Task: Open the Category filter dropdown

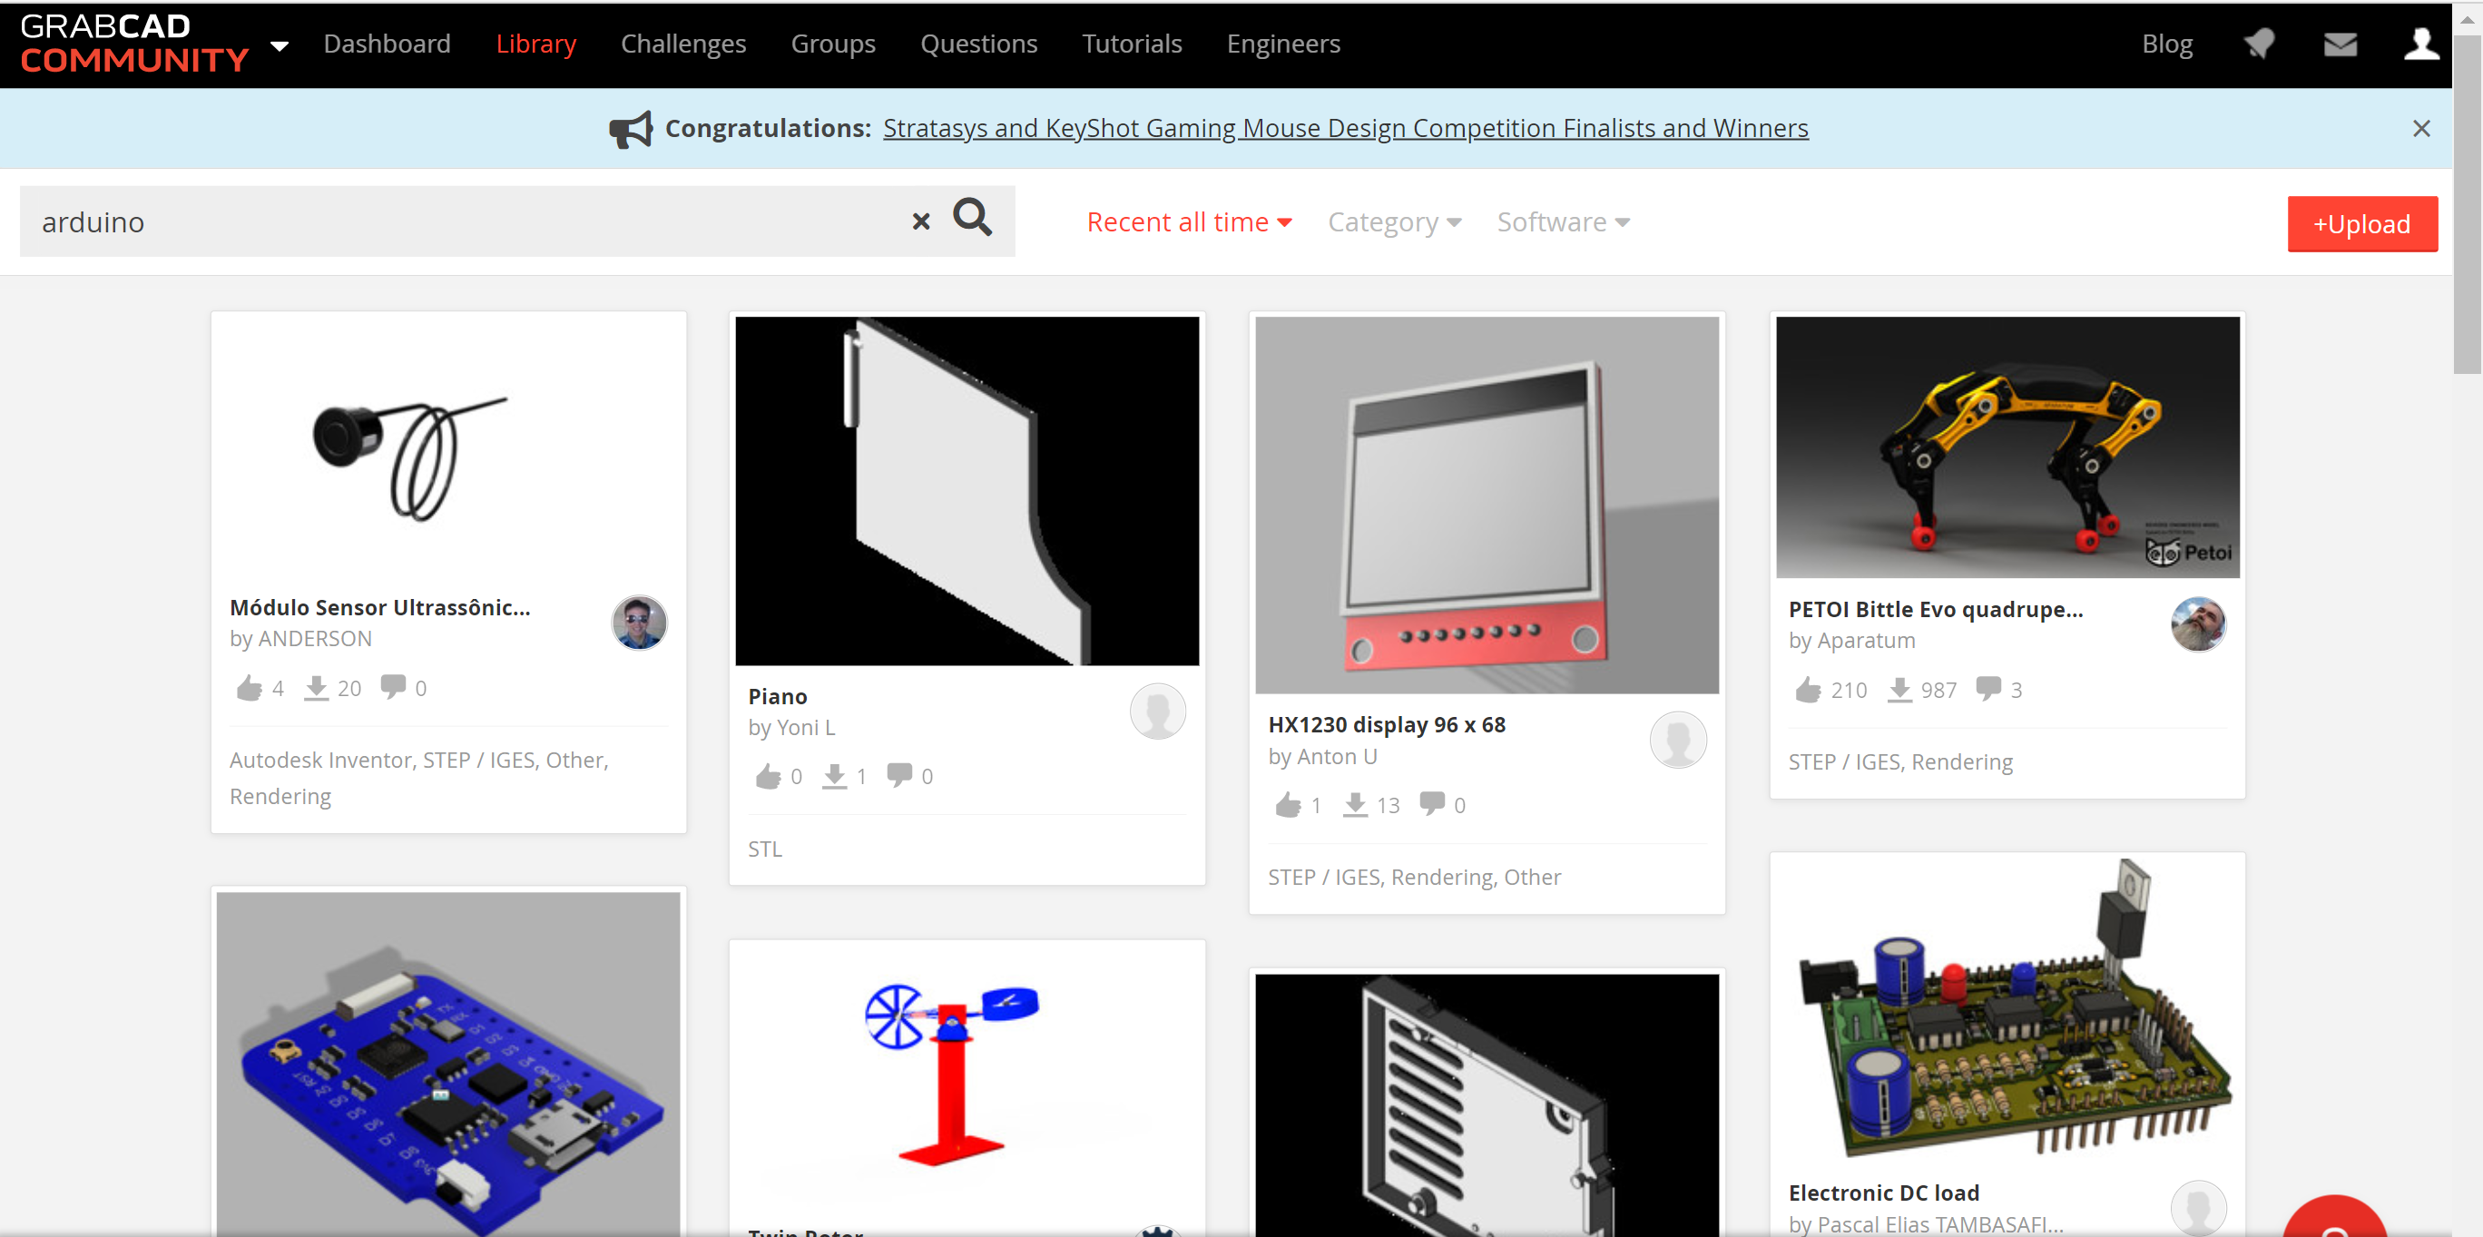Action: (1394, 221)
